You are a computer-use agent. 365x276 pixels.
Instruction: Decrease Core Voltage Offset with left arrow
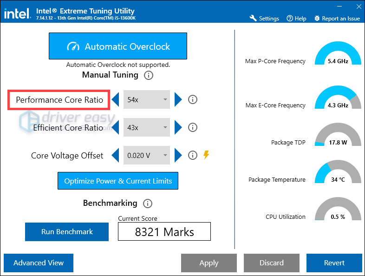coord(116,155)
